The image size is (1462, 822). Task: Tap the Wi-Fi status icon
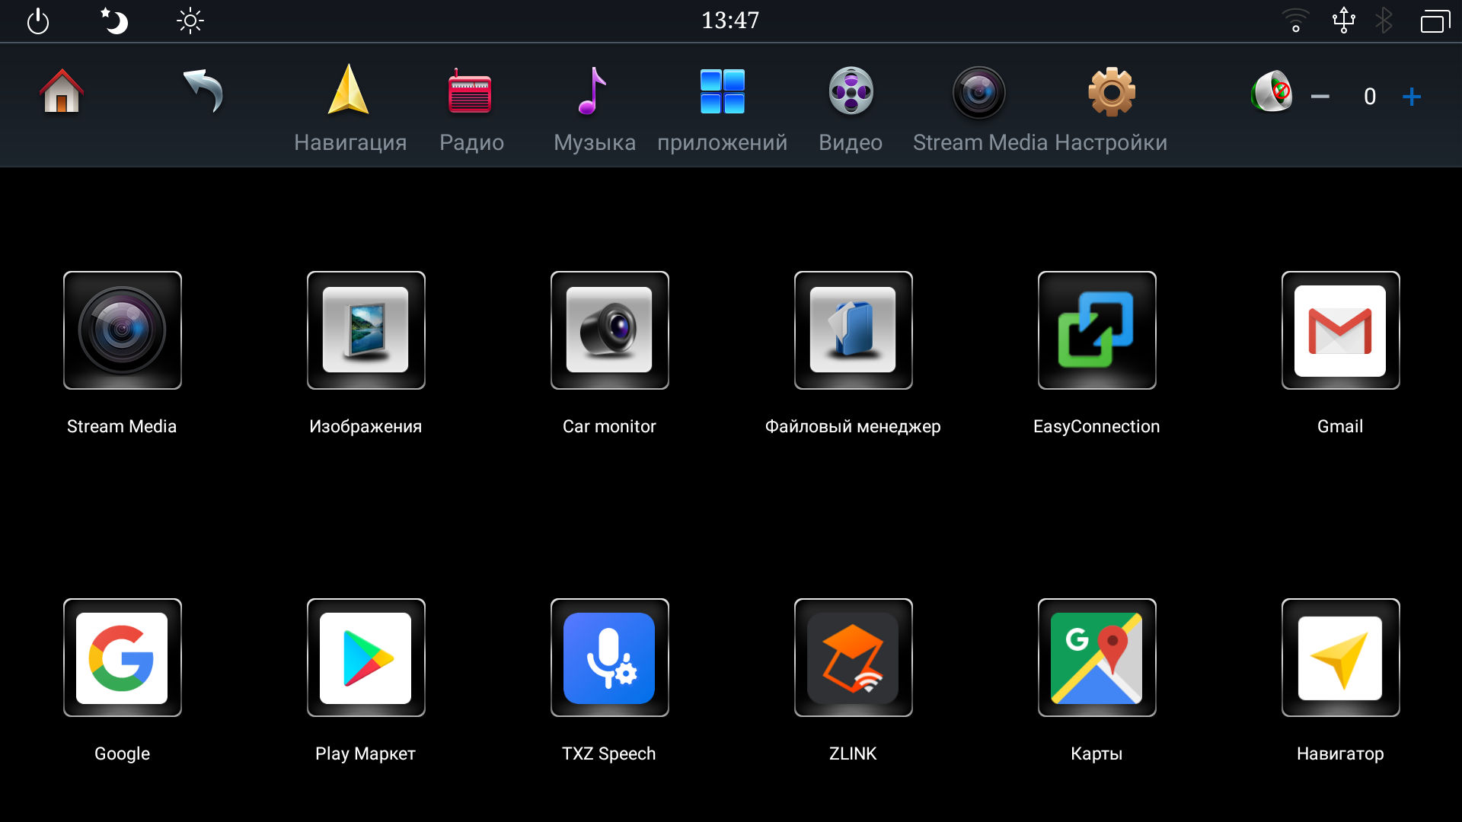1295,21
